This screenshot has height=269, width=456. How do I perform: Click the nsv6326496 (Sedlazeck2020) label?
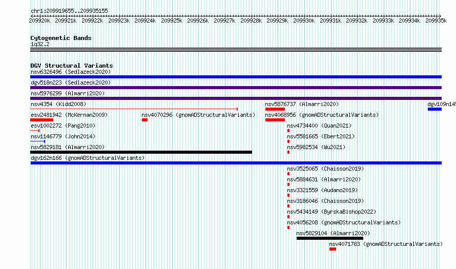[71, 72]
